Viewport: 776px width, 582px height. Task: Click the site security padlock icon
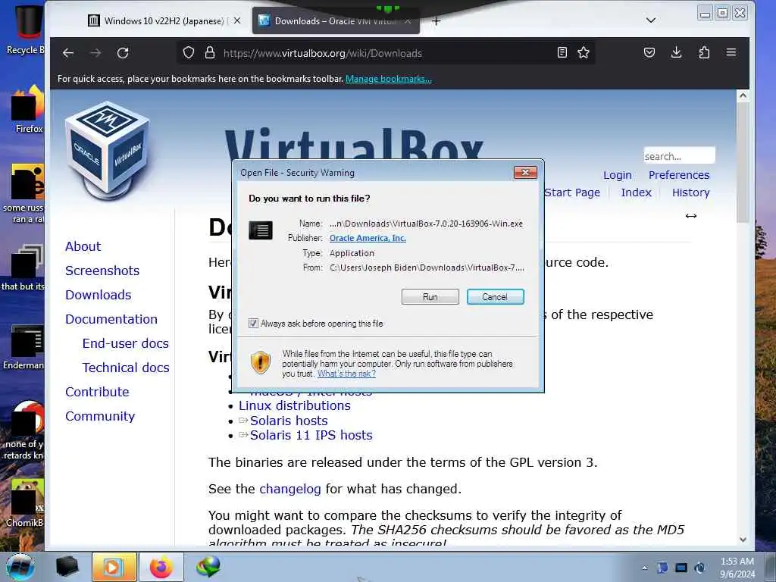pyautogui.click(x=210, y=52)
